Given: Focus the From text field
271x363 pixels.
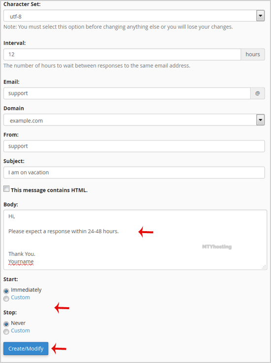Looking at the screenshot, I should (134, 146).
